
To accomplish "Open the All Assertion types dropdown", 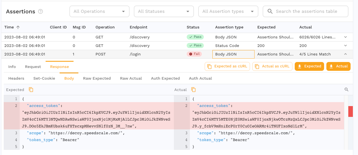I will [x=228, y=11].
